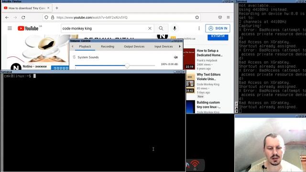Search with voice microphone icon
306x172 pixels.
(x=175, y=28)
